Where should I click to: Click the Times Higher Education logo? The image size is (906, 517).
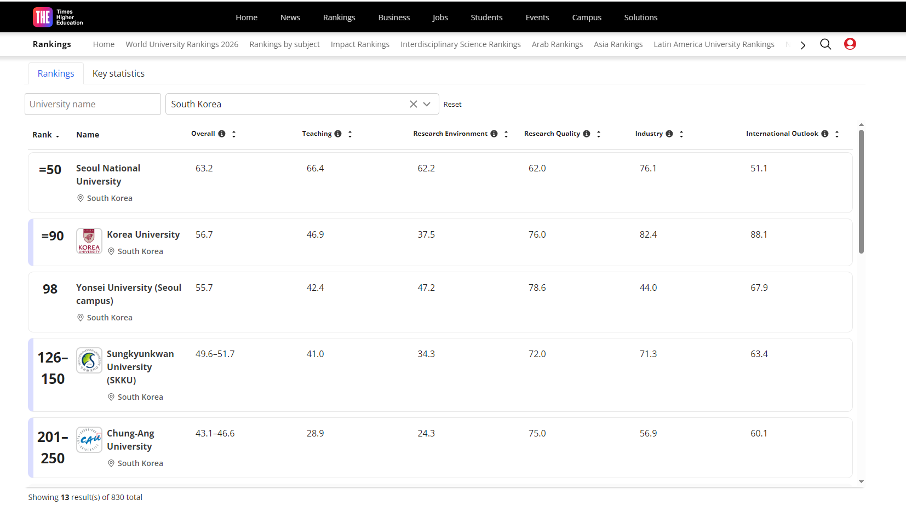pyautogui.click(x=58, y=17)
